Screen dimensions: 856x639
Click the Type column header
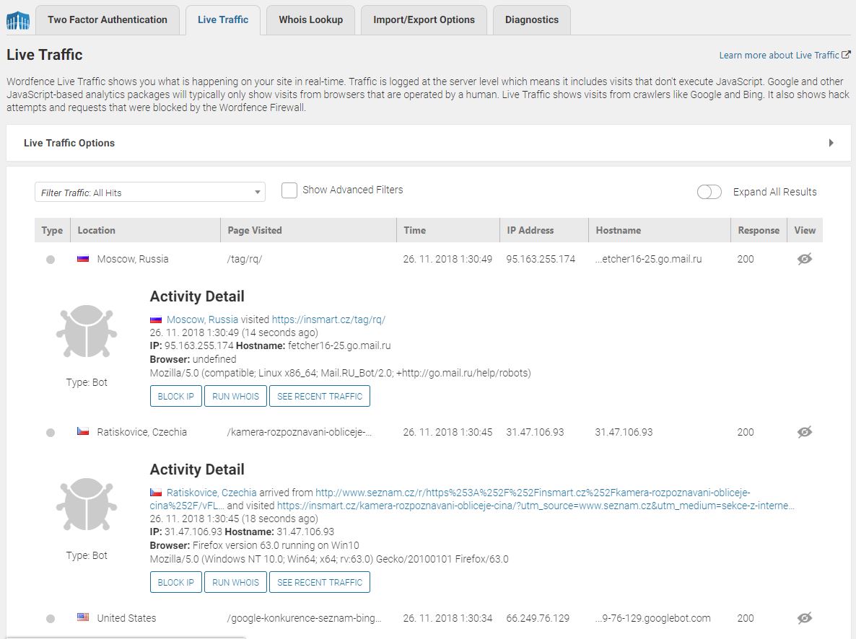[53, 230]
